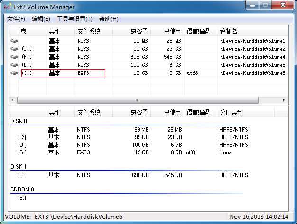Click the Ext2 Volume Manager title bar icon

point(8,7)
